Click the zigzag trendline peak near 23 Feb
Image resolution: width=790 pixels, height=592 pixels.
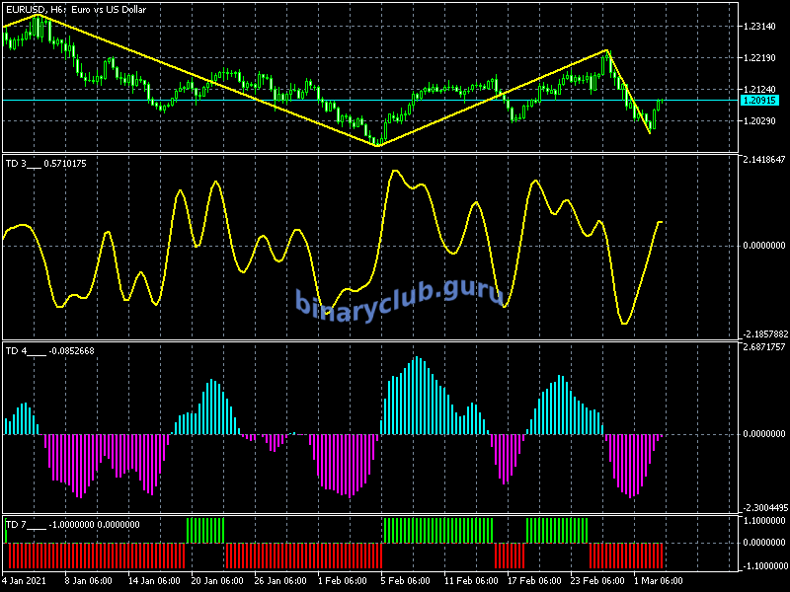point(605,50)
